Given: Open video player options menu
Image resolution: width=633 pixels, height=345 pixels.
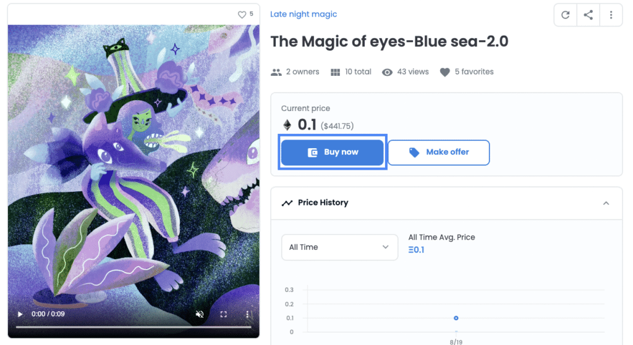Looking at the screenshot, I should [x=247, y=314].
